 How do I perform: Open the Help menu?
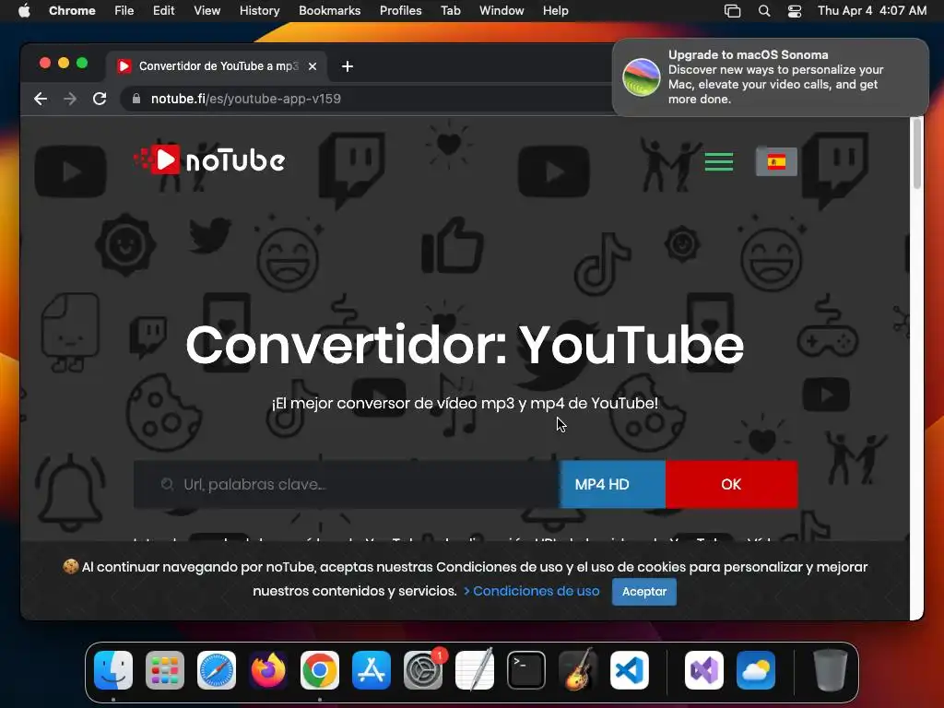point(555,11)
